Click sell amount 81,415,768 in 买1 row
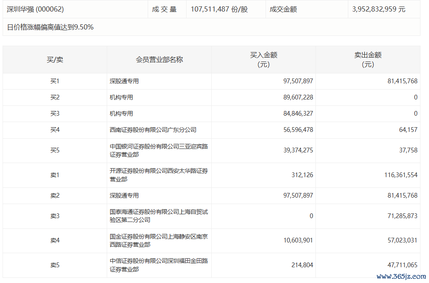The height and width of the screenshot is (283, 429). [403, 81]
